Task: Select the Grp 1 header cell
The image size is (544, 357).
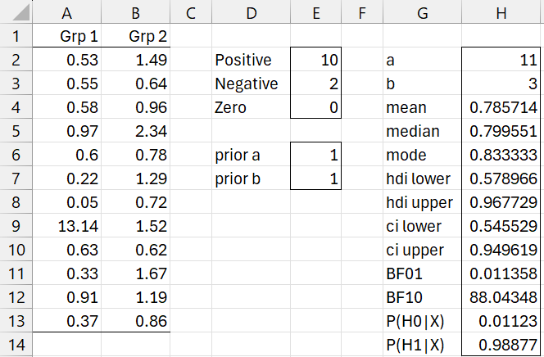Action: (x=67, y=37)
